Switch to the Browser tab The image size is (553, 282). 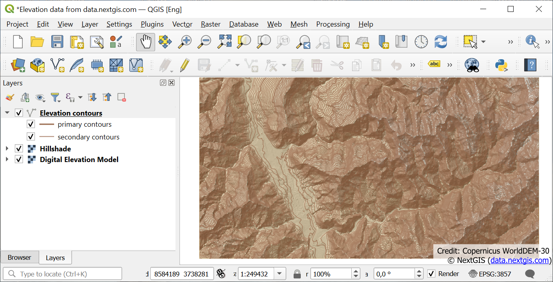click(x=19, y=257)
